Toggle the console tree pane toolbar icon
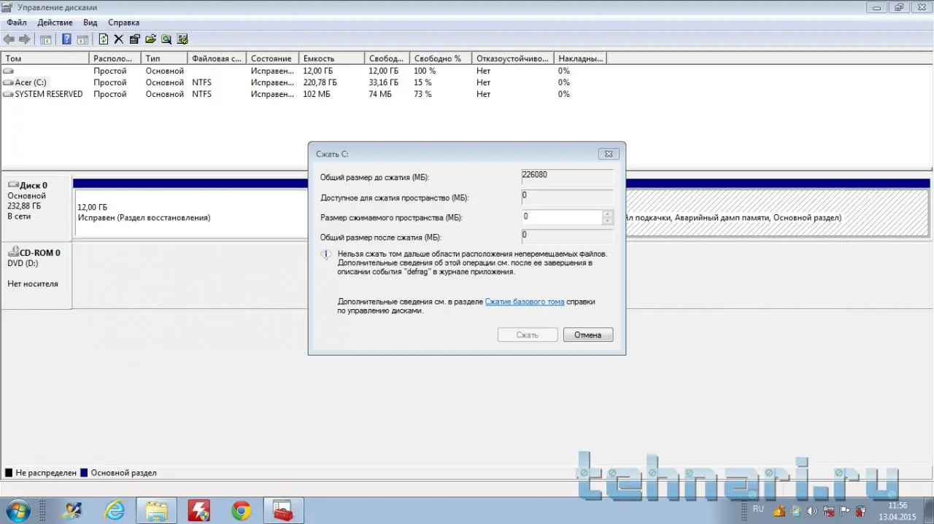 pyautogui.click(x=45, y=39)
